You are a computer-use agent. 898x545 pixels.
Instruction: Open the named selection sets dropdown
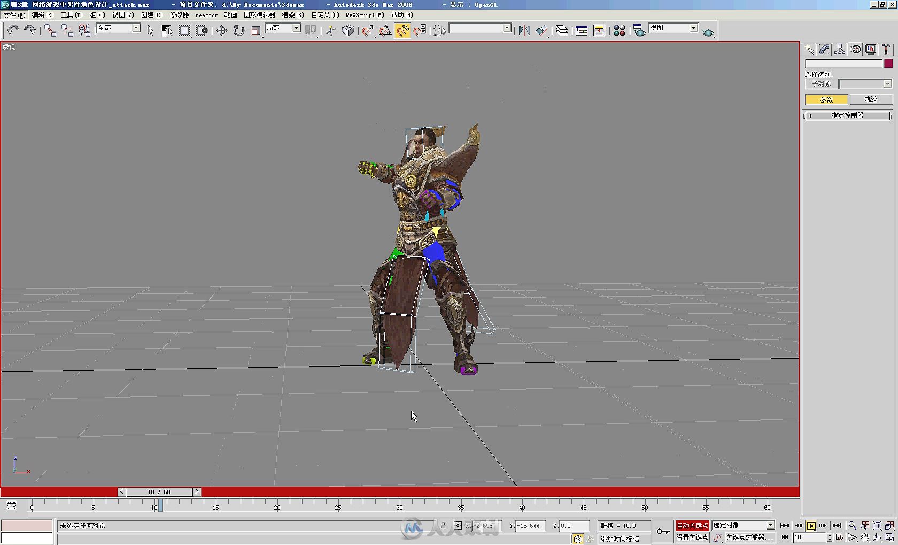480,28
